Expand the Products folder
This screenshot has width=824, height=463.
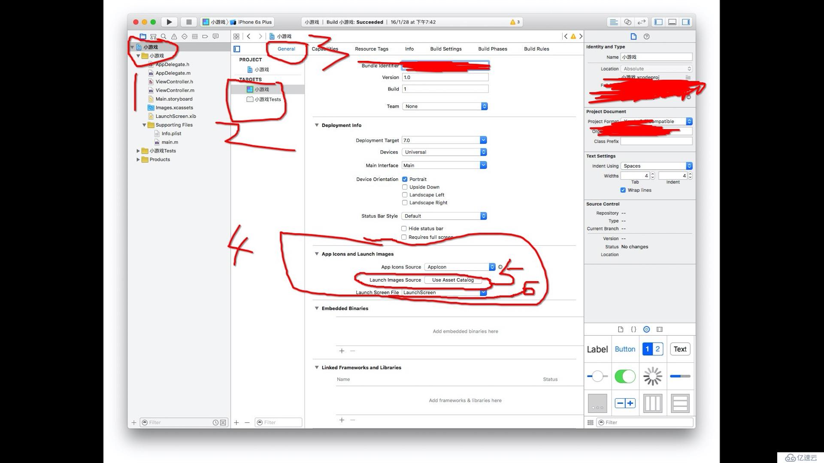point(138,159)
